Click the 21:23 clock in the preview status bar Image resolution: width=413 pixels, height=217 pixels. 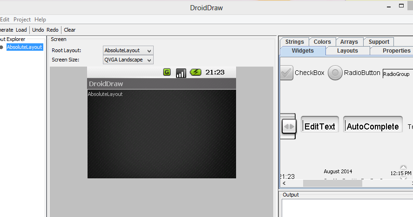(215, 72)
